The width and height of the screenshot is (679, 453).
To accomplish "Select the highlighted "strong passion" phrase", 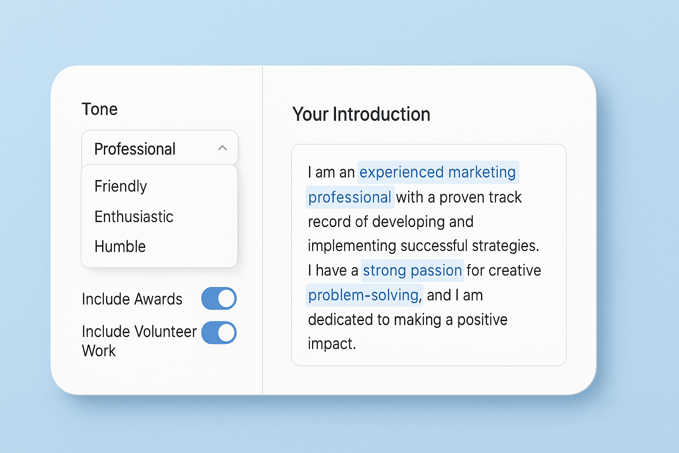I will 412,270.
